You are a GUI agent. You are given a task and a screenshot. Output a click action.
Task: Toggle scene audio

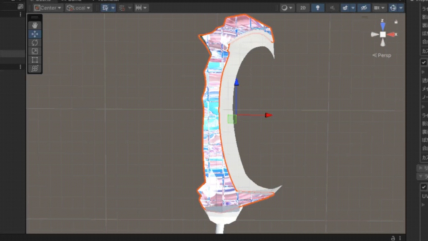332,8
